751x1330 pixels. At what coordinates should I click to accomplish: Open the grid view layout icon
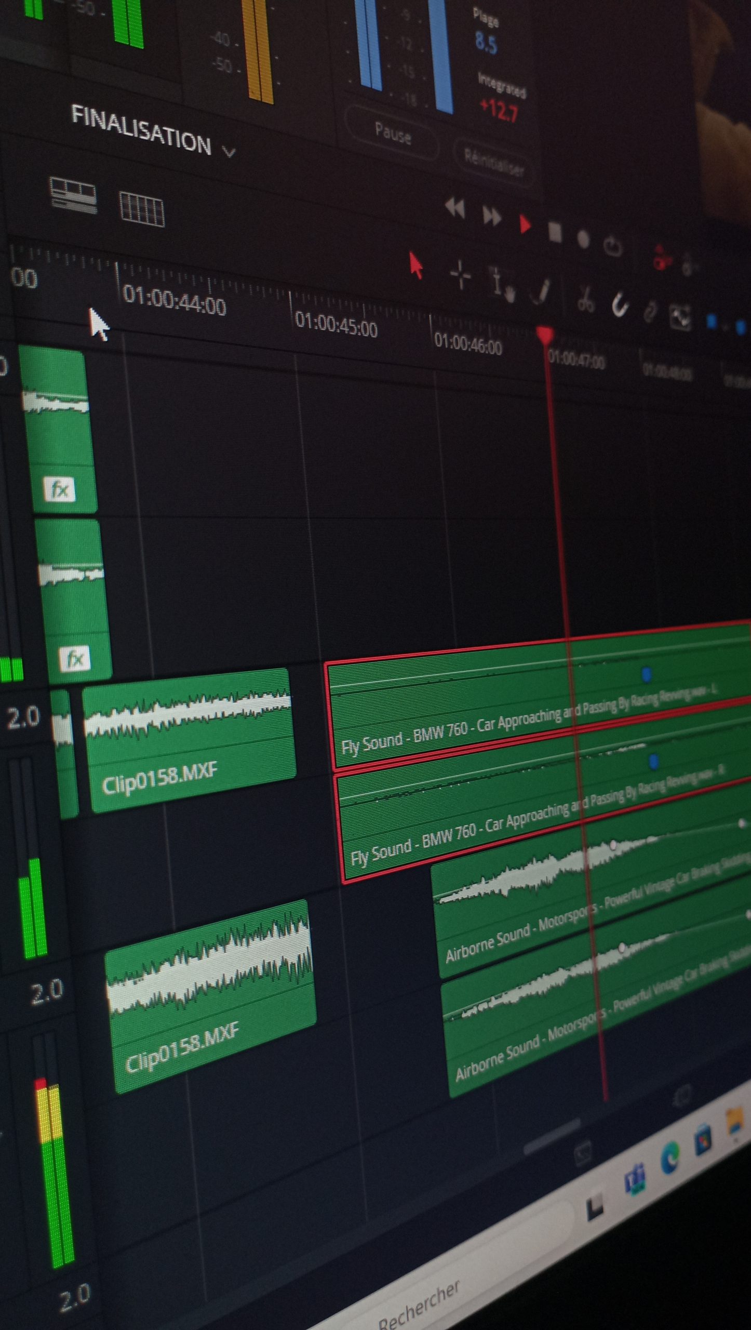[x=141, y=209]
